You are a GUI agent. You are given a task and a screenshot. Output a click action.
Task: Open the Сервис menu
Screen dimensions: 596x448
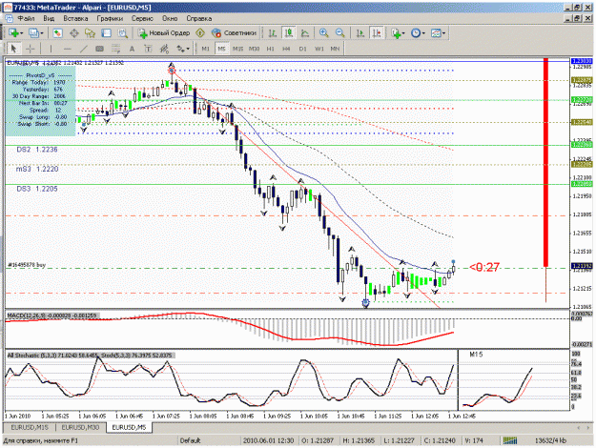(x=142, y=19)
